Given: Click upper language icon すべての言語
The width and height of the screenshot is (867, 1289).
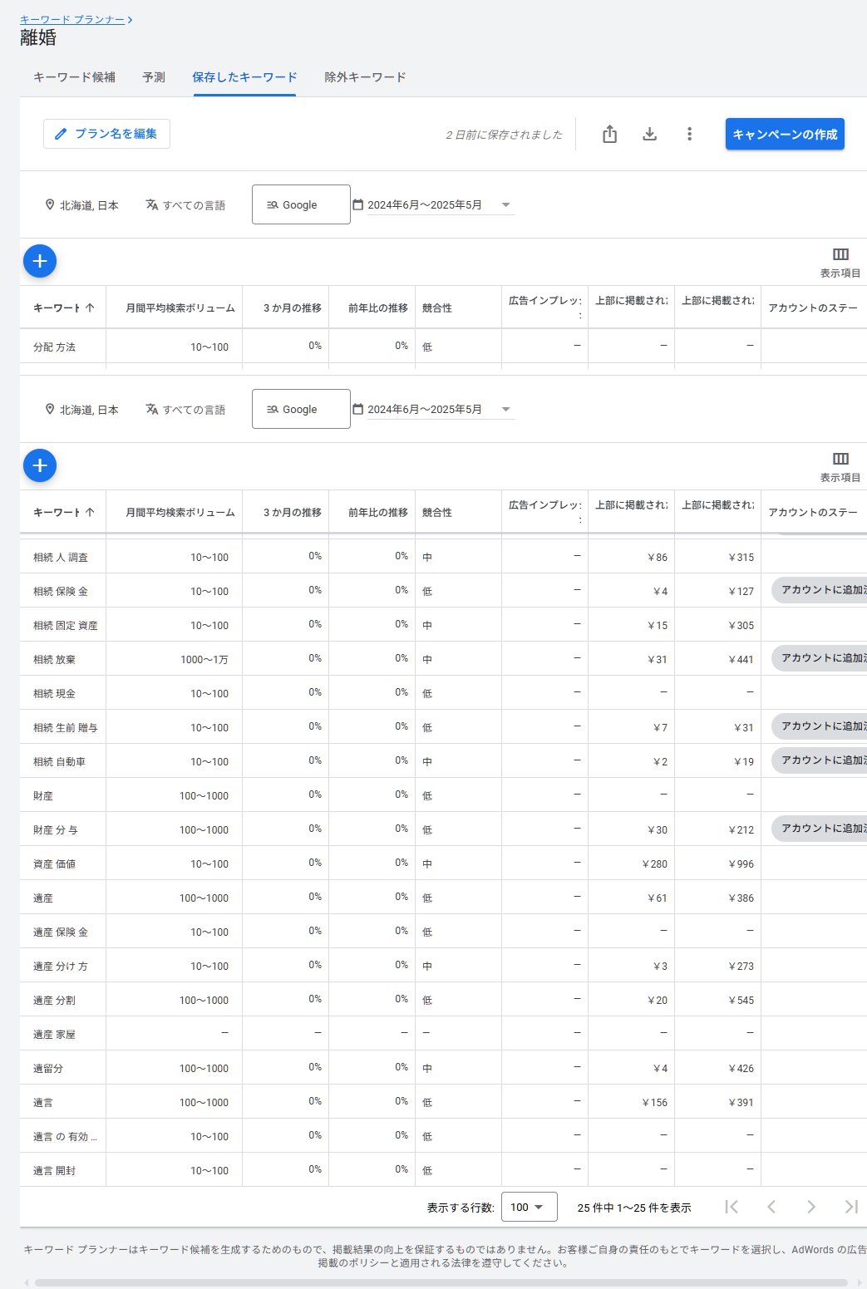Looking at the screenshot, I should pyautogui.click(x=152, y=204).
